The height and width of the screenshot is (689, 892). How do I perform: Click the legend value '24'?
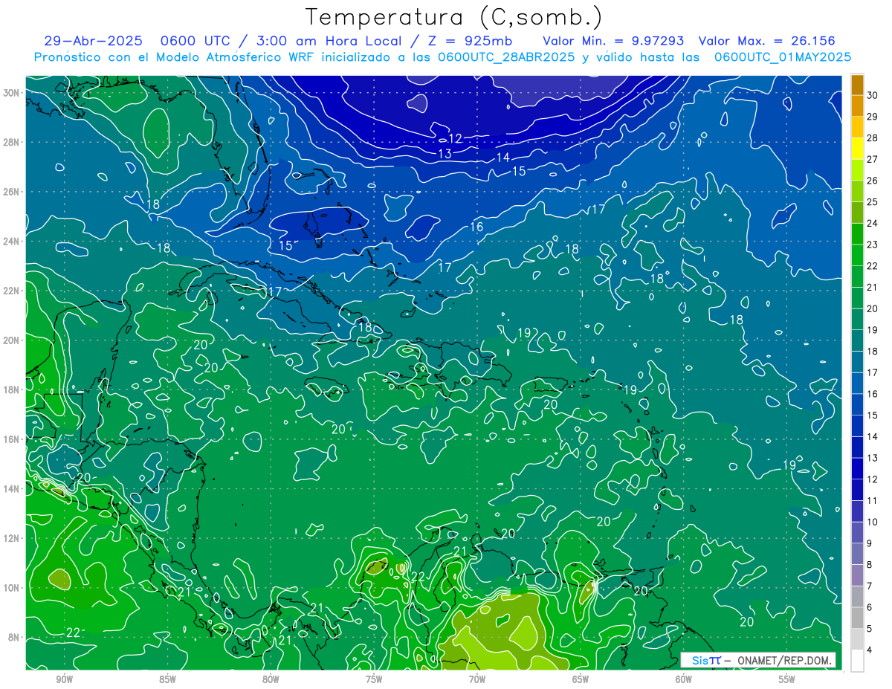click(873, 223)
